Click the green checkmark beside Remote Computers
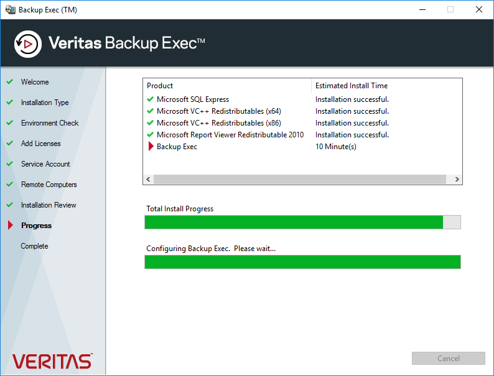This screenshot has width=494, height=376. point(10,184)
